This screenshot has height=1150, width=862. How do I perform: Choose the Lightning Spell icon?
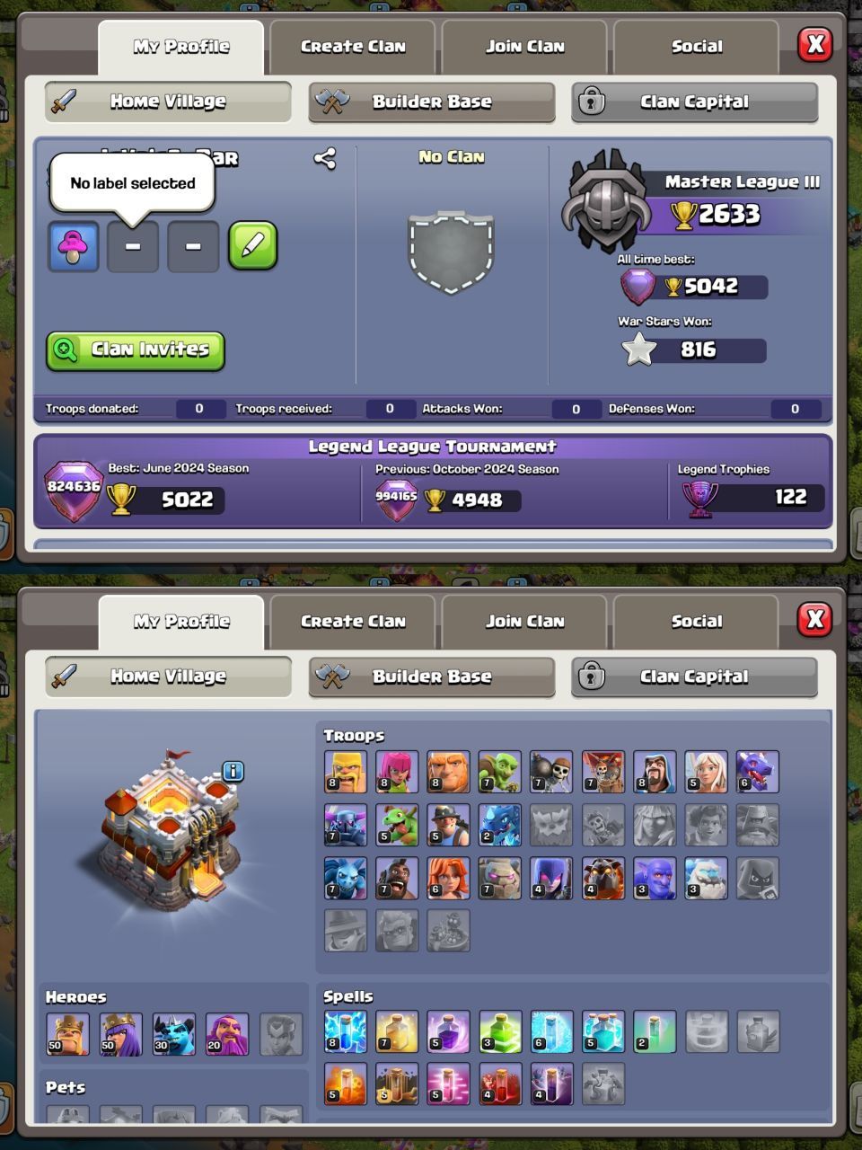tap(346, 1031)
